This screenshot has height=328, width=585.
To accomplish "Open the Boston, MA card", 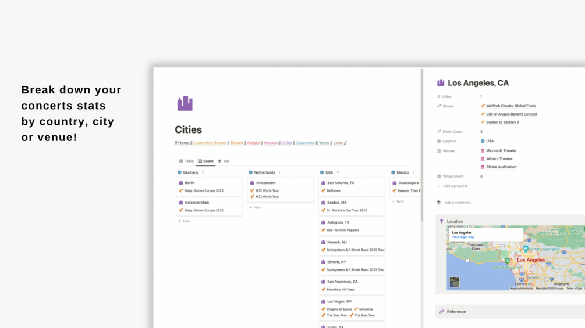I will (x=352, y=207).
